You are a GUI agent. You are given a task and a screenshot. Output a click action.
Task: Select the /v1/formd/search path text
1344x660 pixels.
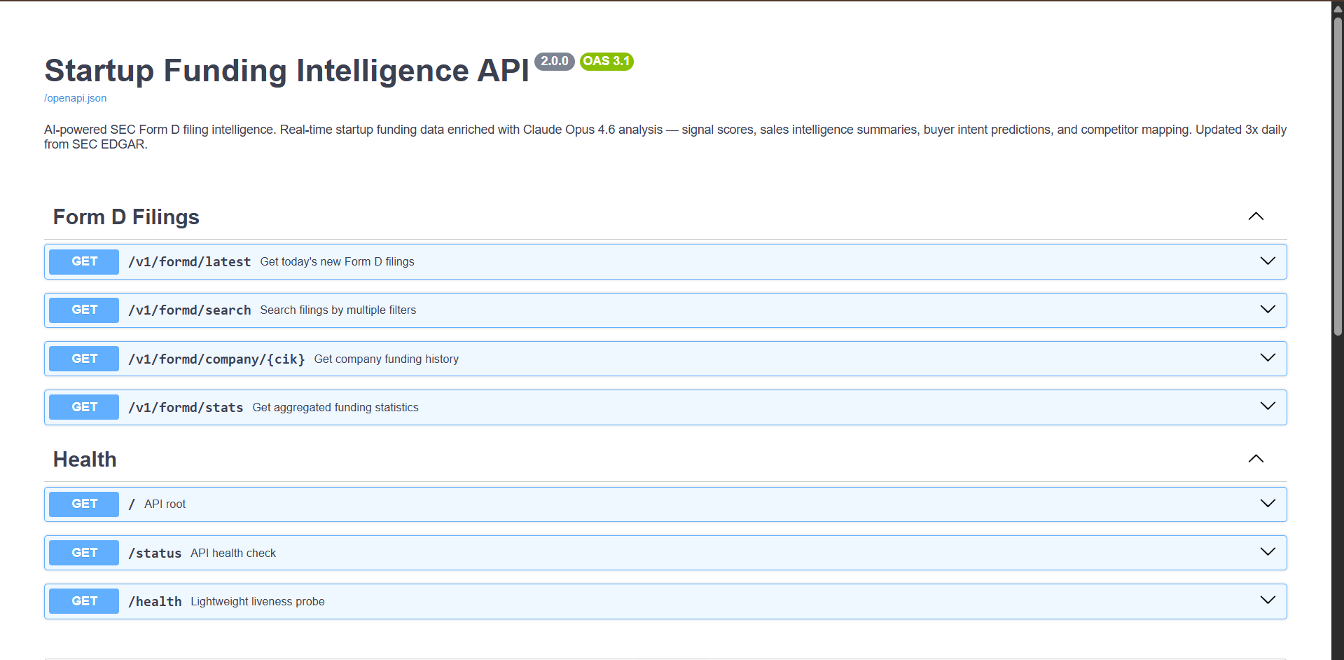[x=190, y=310]
